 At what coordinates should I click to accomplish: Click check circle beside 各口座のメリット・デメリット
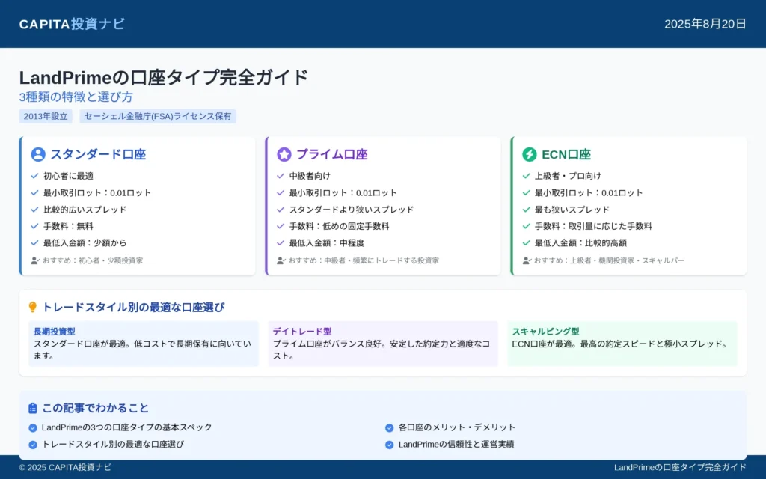click(389, 427)
